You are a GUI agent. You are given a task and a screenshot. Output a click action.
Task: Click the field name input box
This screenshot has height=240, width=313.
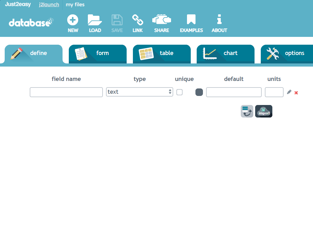[66, 92]
